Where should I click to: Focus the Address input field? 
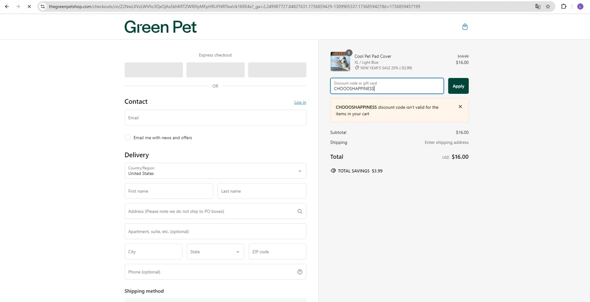click(x=215, y=211)
